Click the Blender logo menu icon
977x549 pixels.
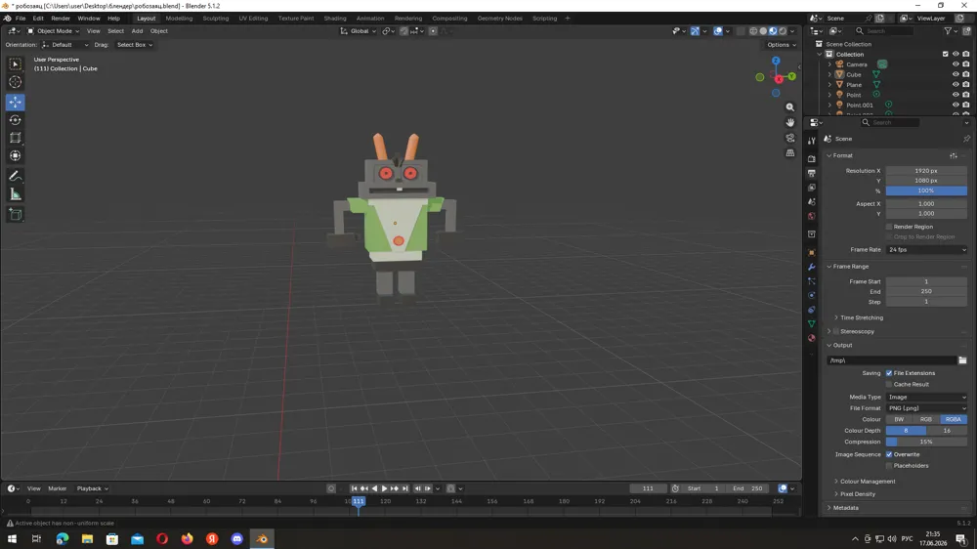[7, 18]
